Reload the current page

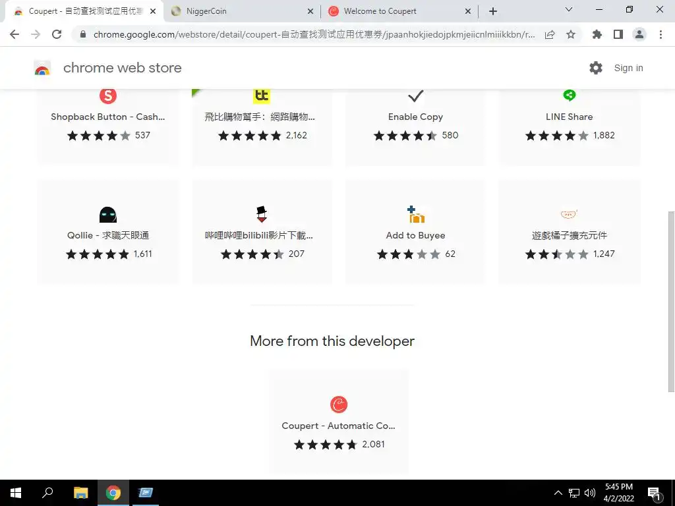click(x=57, y=34)
